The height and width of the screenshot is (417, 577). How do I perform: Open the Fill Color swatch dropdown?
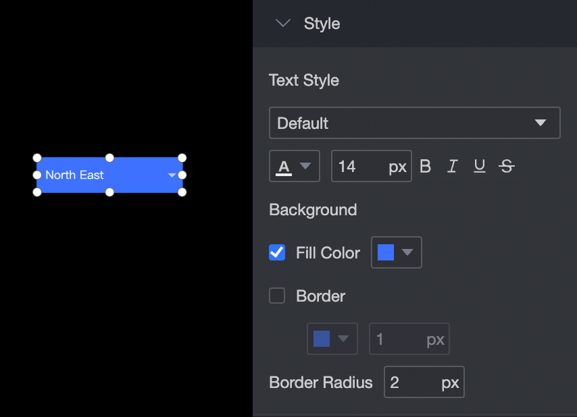click(x=396, y=252)
